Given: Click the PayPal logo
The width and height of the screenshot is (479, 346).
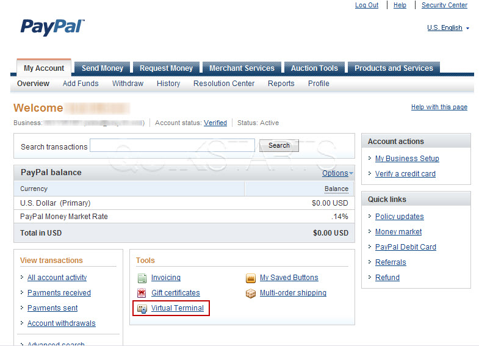Looking at the screenshot, I should [x=52, y=27].
